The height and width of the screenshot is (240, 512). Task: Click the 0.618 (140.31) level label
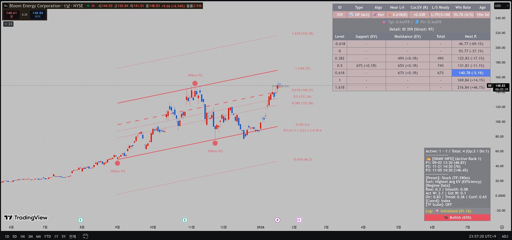point(303,90)
